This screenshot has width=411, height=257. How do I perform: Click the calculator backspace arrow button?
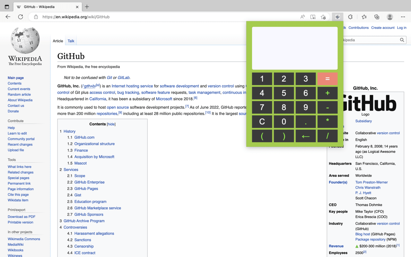(x=306, y=136)
